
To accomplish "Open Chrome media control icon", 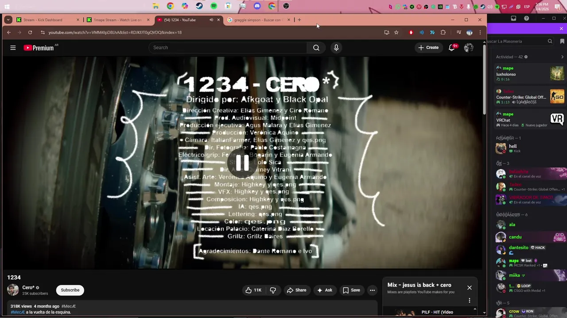I will [458, 32].
